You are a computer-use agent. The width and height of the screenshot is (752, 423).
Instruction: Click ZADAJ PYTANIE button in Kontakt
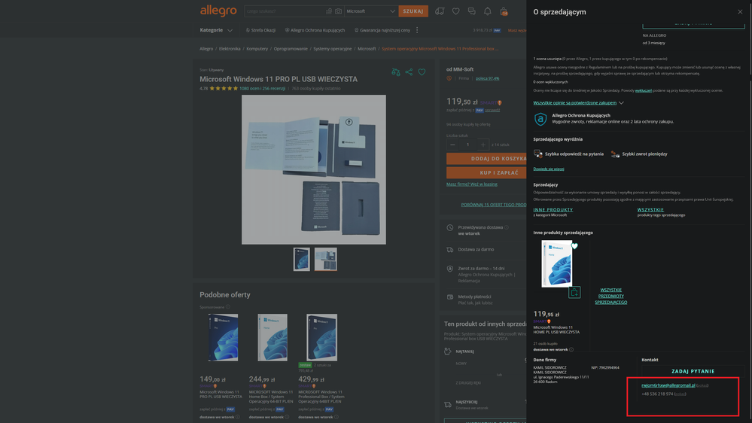693,371
